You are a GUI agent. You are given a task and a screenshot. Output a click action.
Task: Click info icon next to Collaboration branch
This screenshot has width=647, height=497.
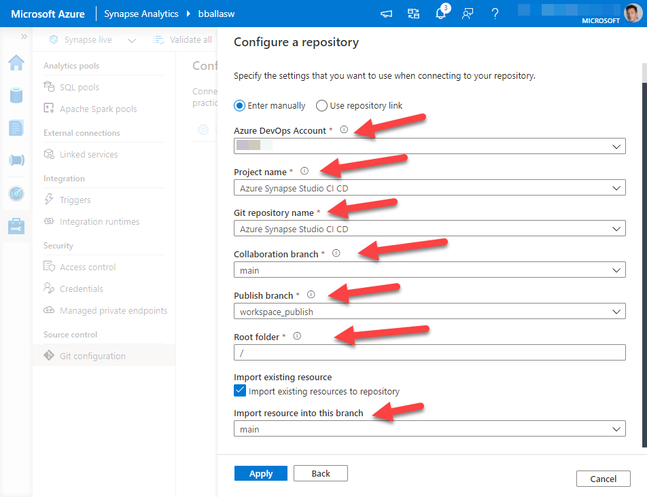coord(336,253)
